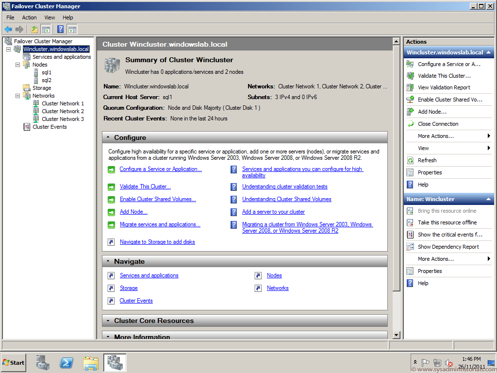Image resolution: width=497 pixels, height=373 pixels.
Task: Collapse the Configure section header
Action: (109, 137)
